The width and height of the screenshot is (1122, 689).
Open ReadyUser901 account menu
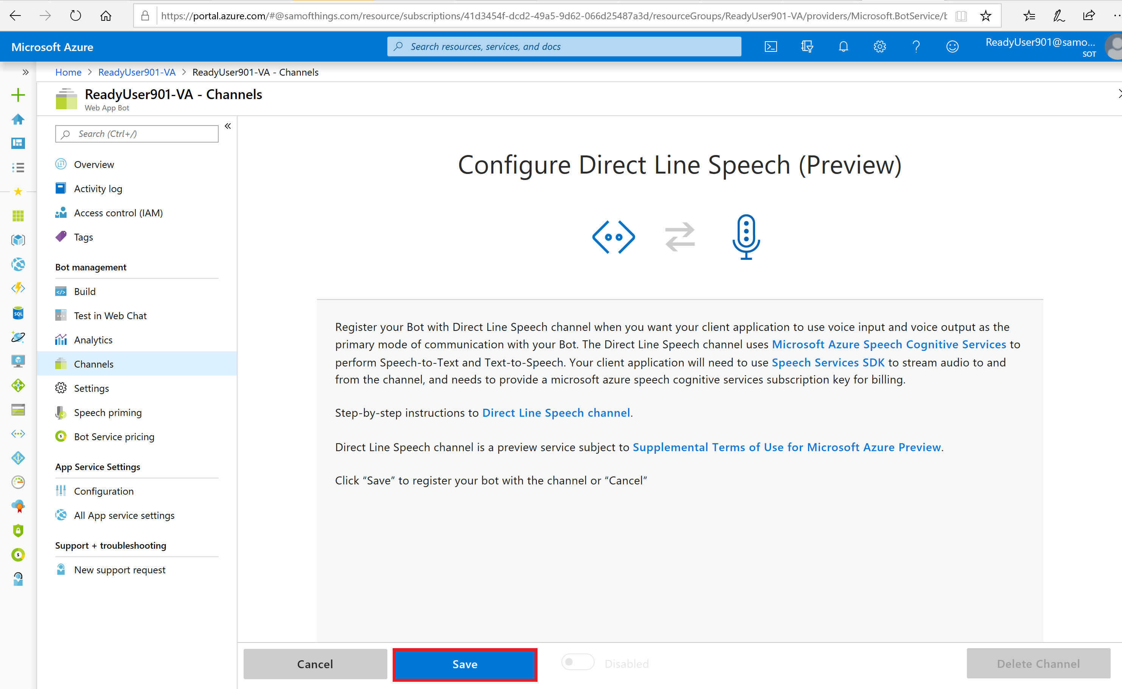click(x=1040, y=47)
